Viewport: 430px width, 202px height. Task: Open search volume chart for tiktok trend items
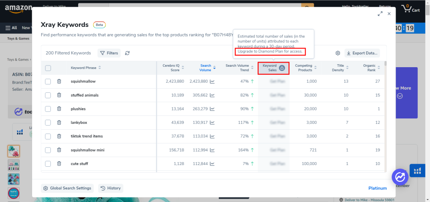pos(212,136)
